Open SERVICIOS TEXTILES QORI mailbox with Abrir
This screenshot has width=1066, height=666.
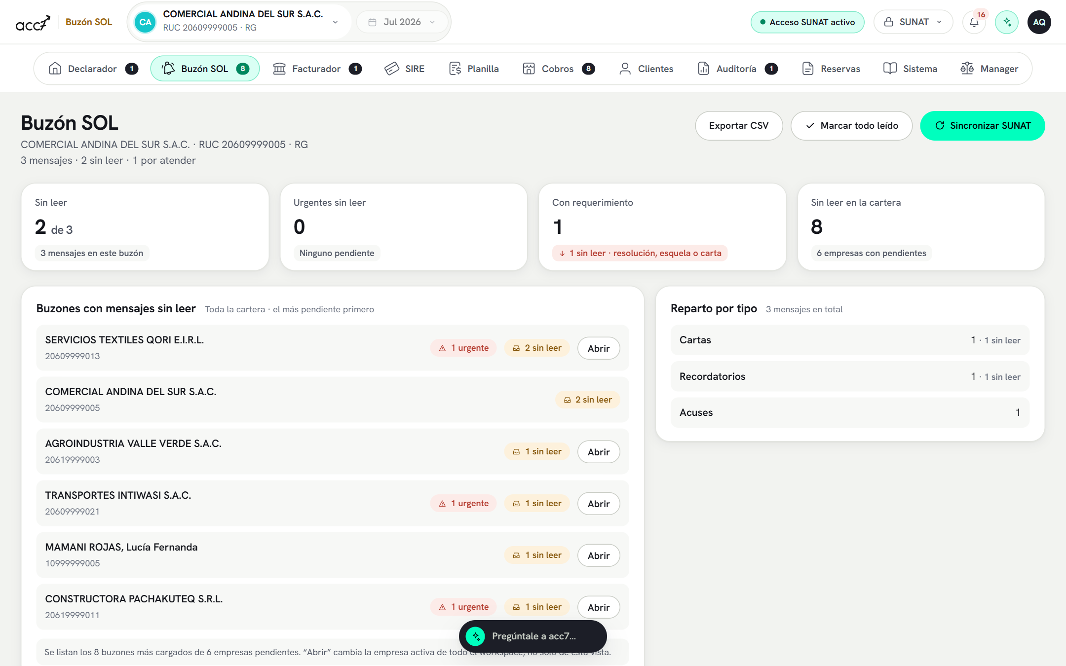(x=599, y=348)
